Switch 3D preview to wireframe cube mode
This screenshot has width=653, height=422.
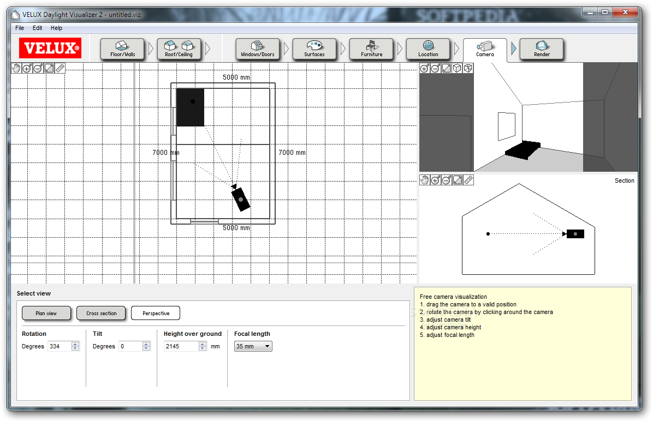pyautogui.click(x=468, y=68)
